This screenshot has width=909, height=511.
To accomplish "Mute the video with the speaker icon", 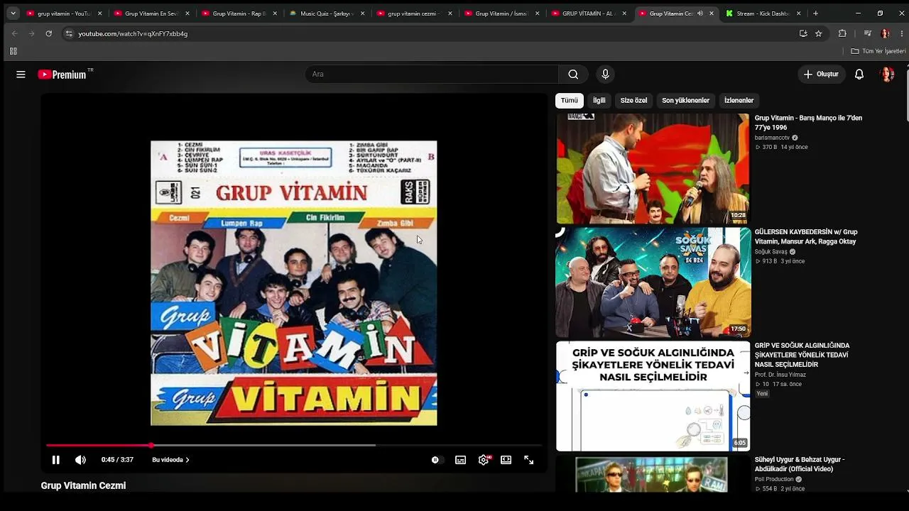I will [80, 460].
